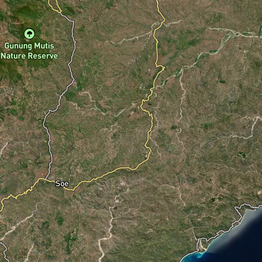Click the Soe town label
262x262 pixels.
(x=62, y=184)
